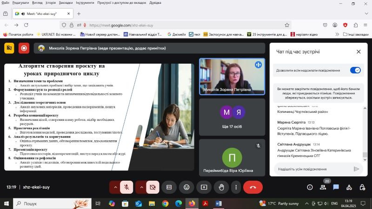Click the chat message input field
Screen dimensions: 372x209
coord(313,169)
